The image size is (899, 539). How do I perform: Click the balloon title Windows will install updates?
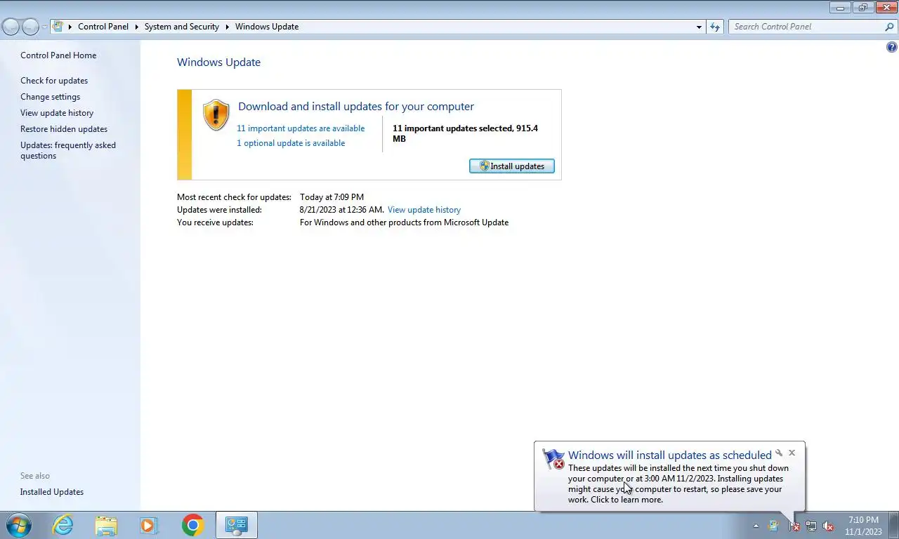(x=670, y=455)
